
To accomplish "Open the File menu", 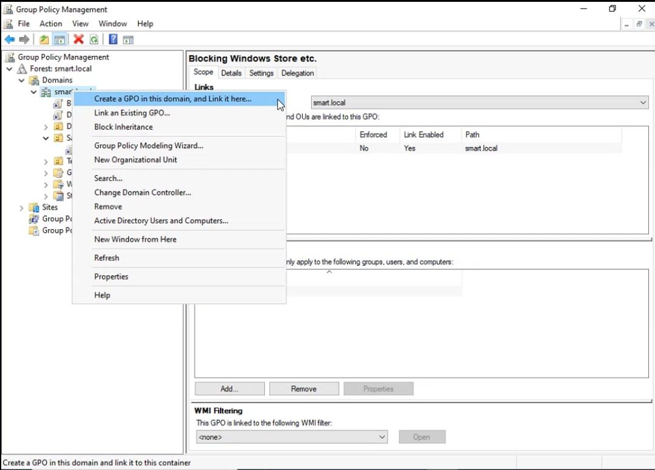I will pos(24,24).
